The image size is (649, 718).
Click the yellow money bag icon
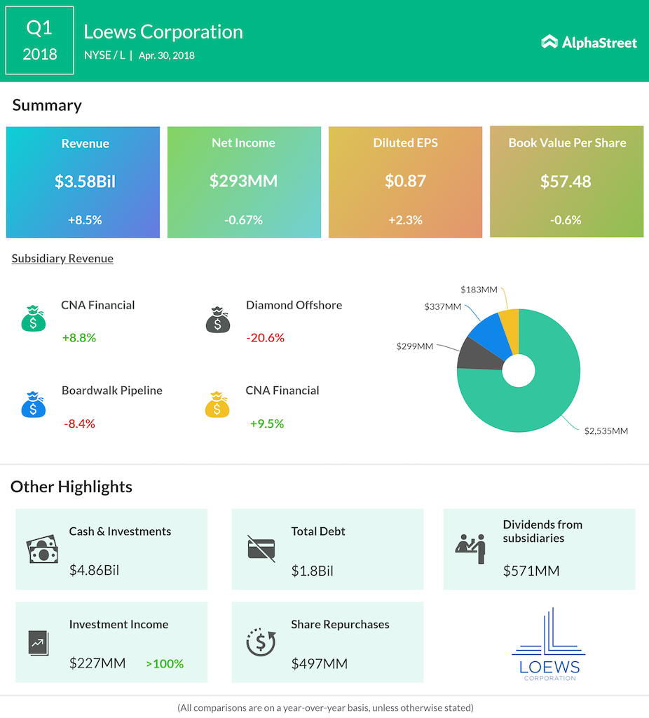point(218,405)
